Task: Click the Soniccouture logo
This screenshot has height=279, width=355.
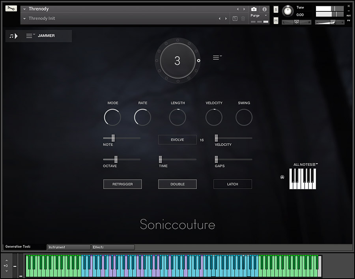Action: 177,224
